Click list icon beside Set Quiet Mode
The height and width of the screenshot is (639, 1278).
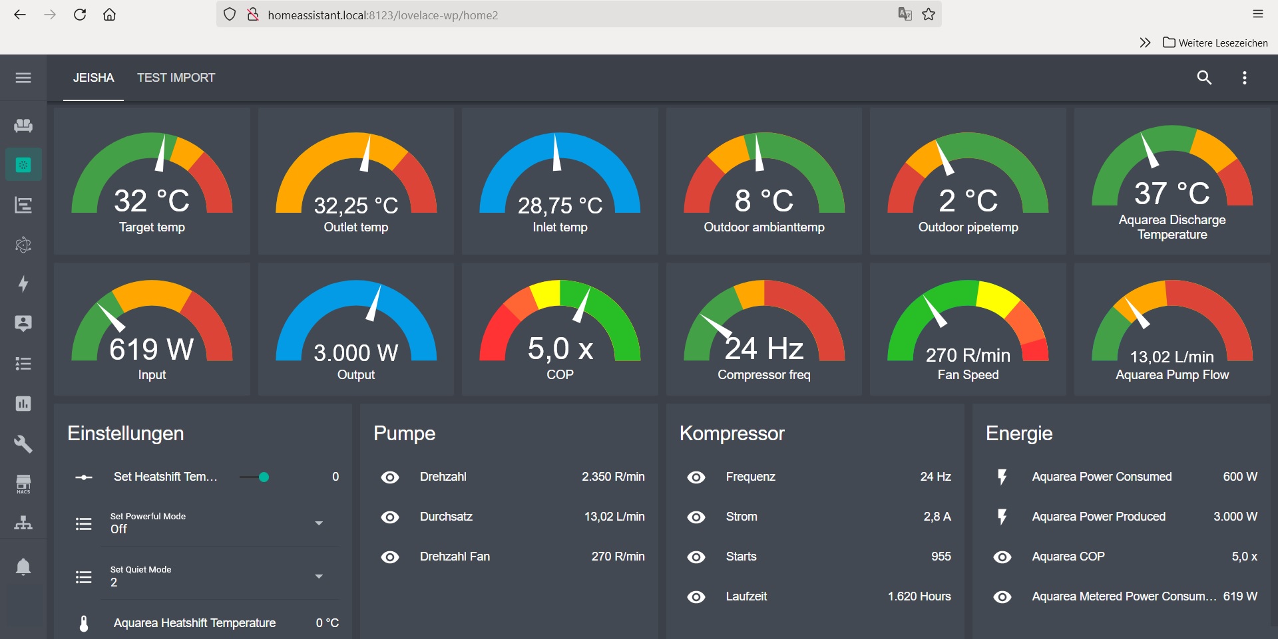tap(84, 576)
